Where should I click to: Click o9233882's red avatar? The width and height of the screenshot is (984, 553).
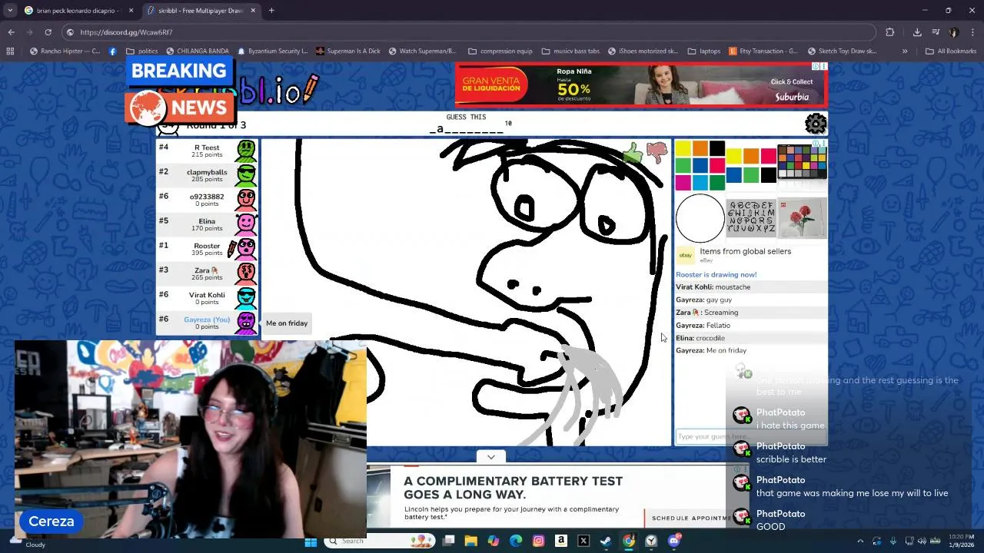coord(246,200)
